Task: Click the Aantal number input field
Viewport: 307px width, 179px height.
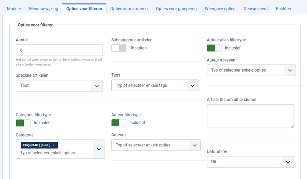Action: pos(59,50)
